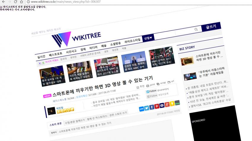Click the black SPONSORED ad box
Viewport: 252px width, 141px height.
(215, 123)
